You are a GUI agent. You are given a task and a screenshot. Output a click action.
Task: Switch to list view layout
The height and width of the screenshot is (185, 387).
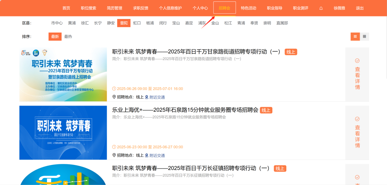[355, 36]
